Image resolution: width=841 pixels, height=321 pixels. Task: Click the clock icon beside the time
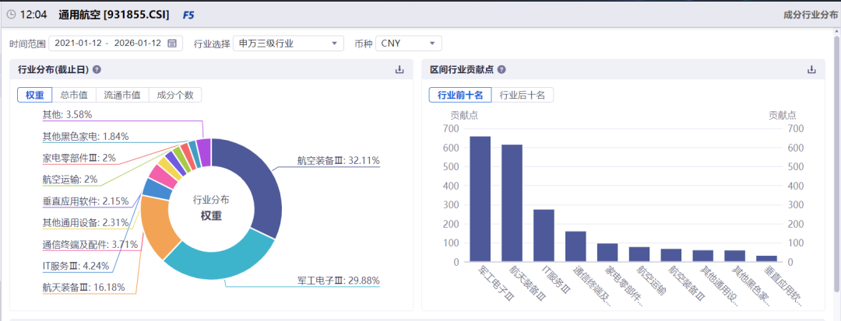tap(11, 15)
